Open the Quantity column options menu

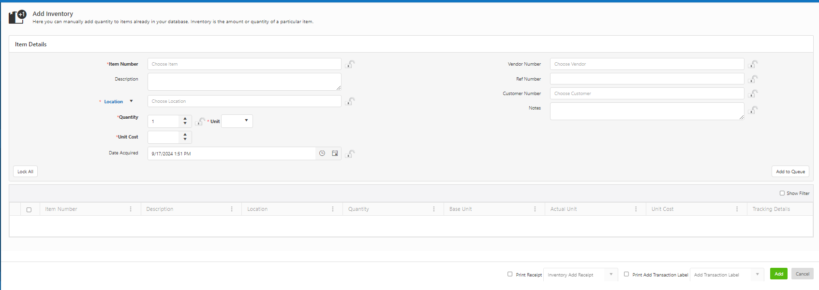pos(434,209)
